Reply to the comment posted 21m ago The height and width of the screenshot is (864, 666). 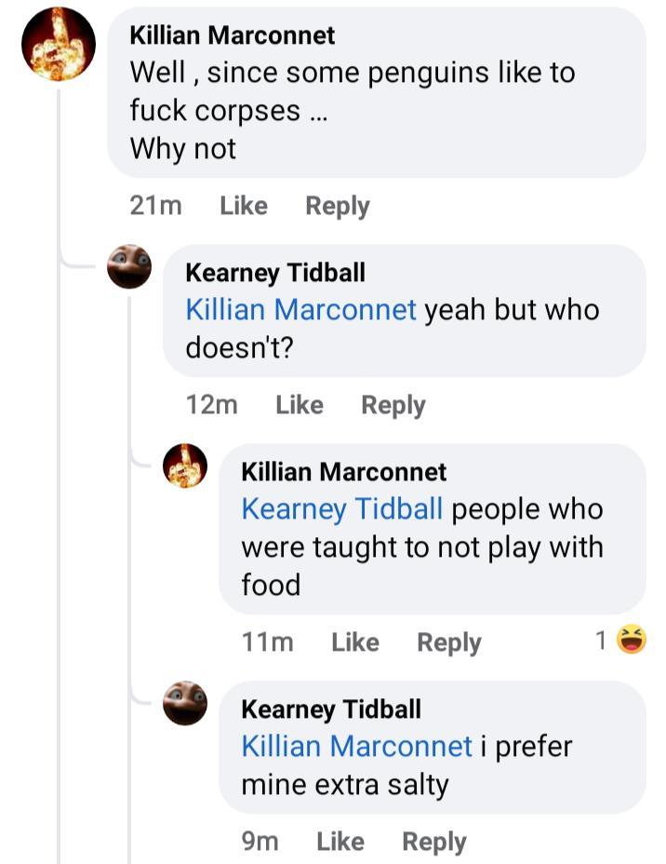[338, 206]
